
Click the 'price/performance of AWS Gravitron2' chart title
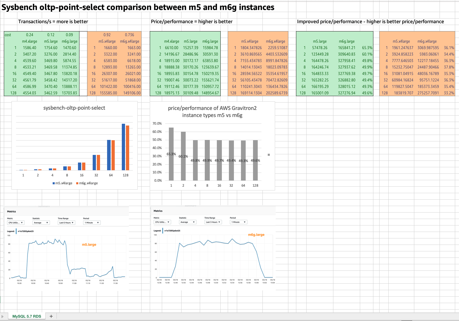pos(212,112)
